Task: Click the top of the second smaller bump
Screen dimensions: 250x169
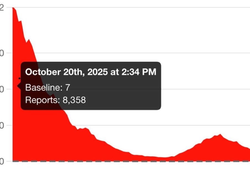Action: tap(220, 135)
